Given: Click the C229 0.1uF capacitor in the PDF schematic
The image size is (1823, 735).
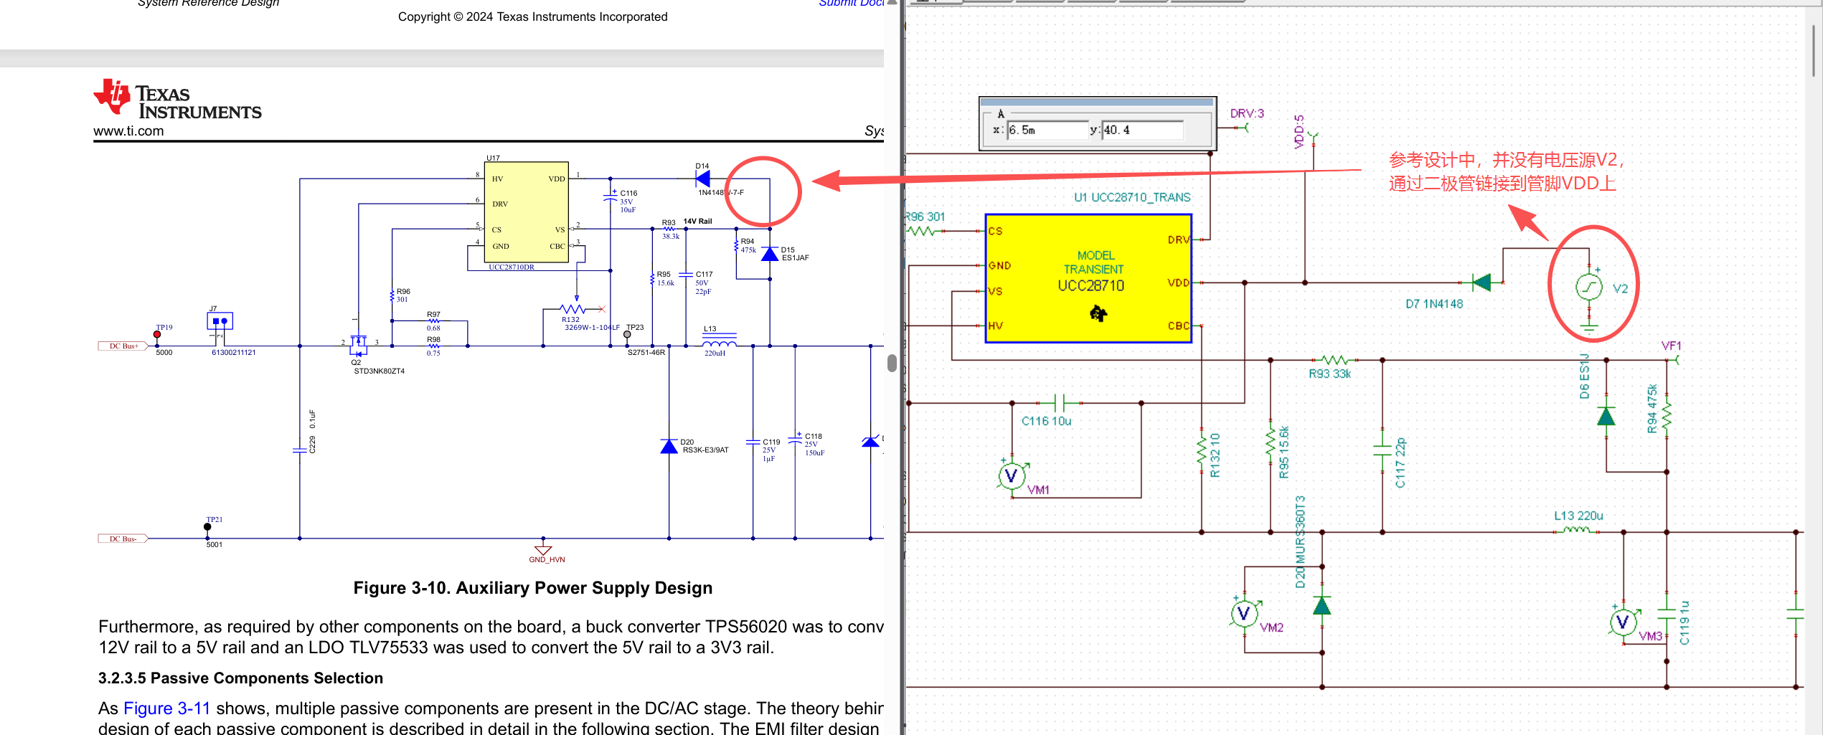Looking at the screenshot, I should pyautogui.click(x=300, y=450).
